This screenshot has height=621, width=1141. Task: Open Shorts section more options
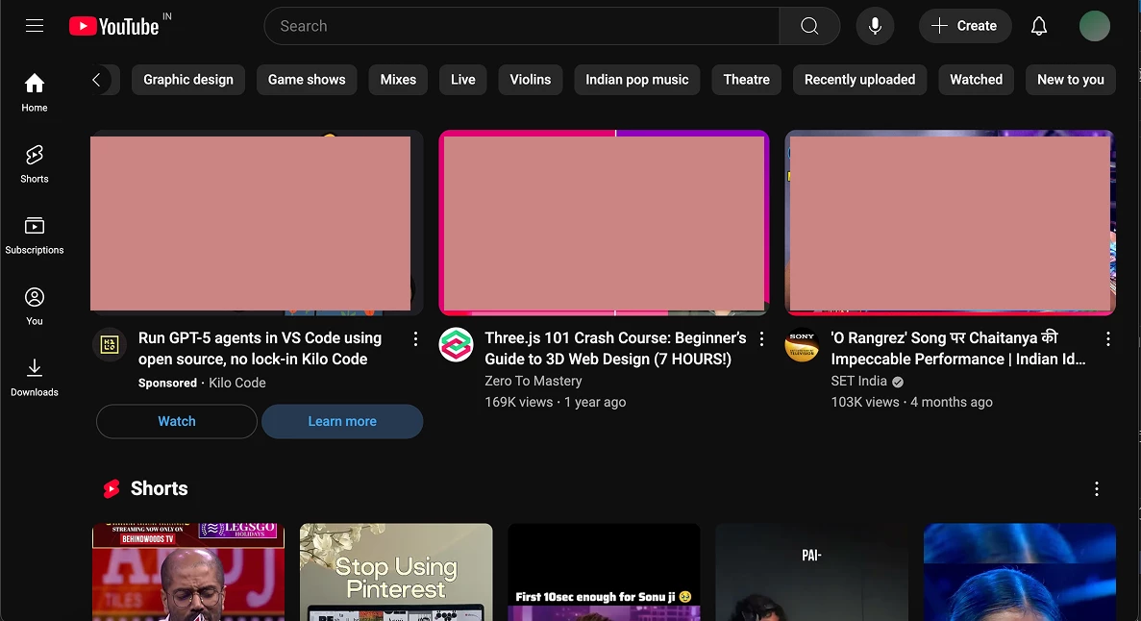[1096, 488]
